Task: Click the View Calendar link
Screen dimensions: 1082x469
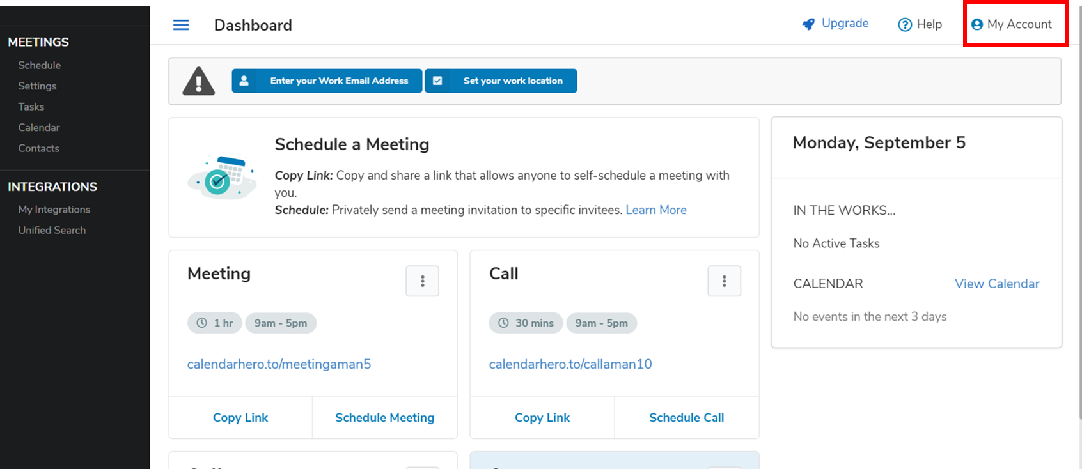Action: tap(996, 284)
